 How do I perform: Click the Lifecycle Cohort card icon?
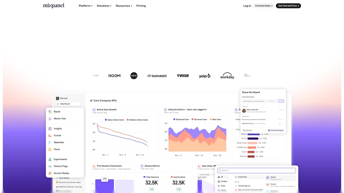point(165,110)
